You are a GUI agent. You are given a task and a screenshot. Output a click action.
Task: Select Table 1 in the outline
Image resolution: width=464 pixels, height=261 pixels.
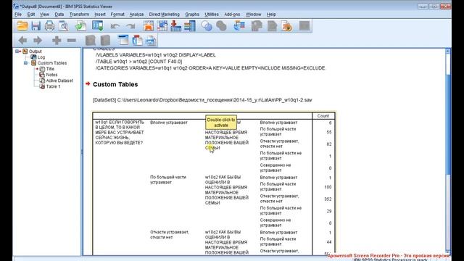(53, 86)
